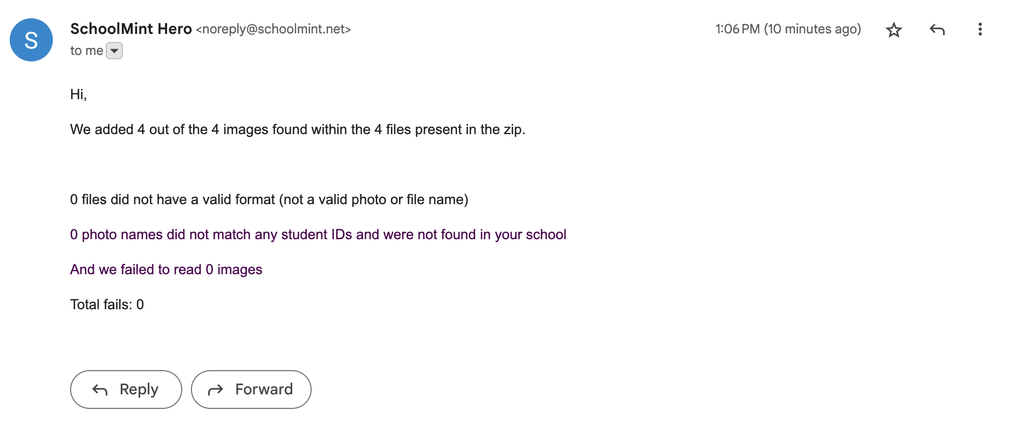Click the blue S sender avatar
The width and height of the screenshot is (1018, 431).
(x=31, y=40)
